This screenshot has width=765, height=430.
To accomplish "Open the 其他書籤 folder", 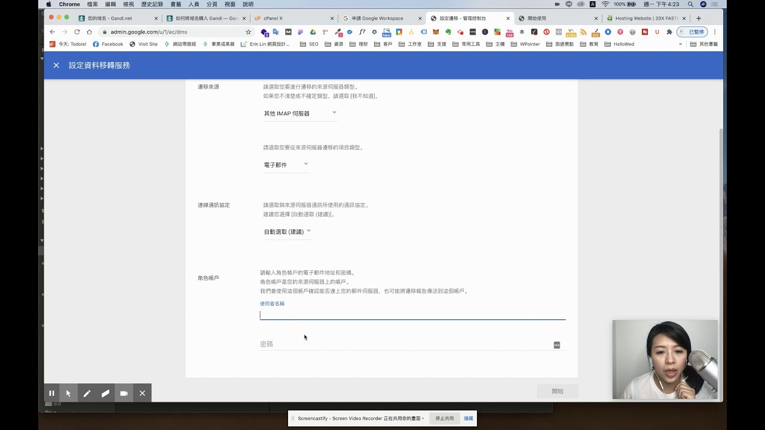I will (x=704, y=44).
